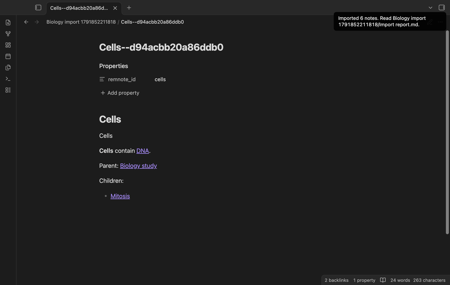Show 2 backlinks from status bar

(336, 280)
